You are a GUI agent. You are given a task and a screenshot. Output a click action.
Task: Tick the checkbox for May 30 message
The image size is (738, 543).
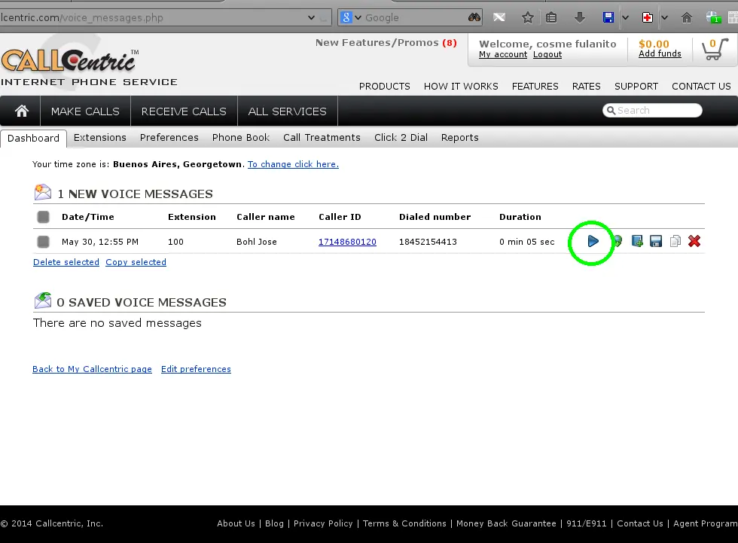pyautogui.click(x=44, y=242)
